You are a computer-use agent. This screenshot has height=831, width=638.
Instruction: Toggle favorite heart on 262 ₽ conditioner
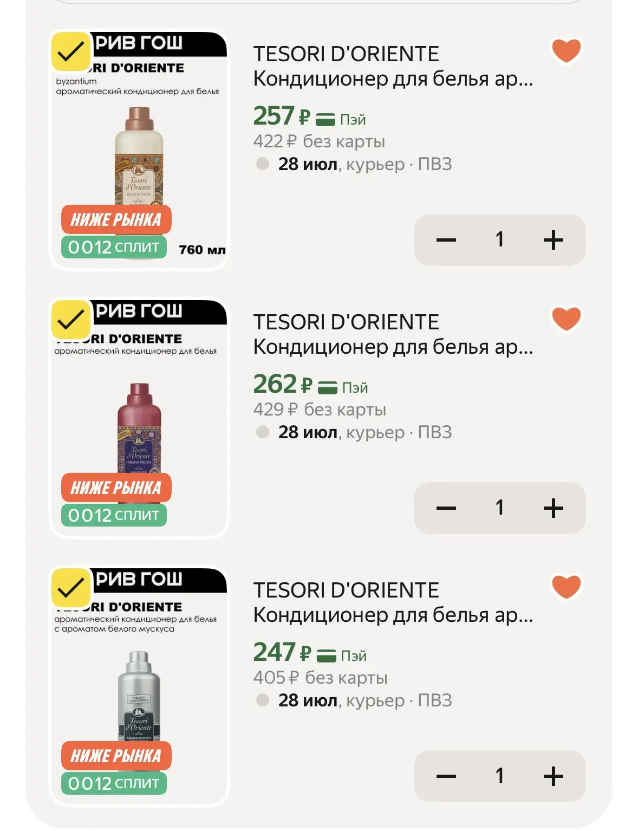pyautogui.click(x=566, y=319)
